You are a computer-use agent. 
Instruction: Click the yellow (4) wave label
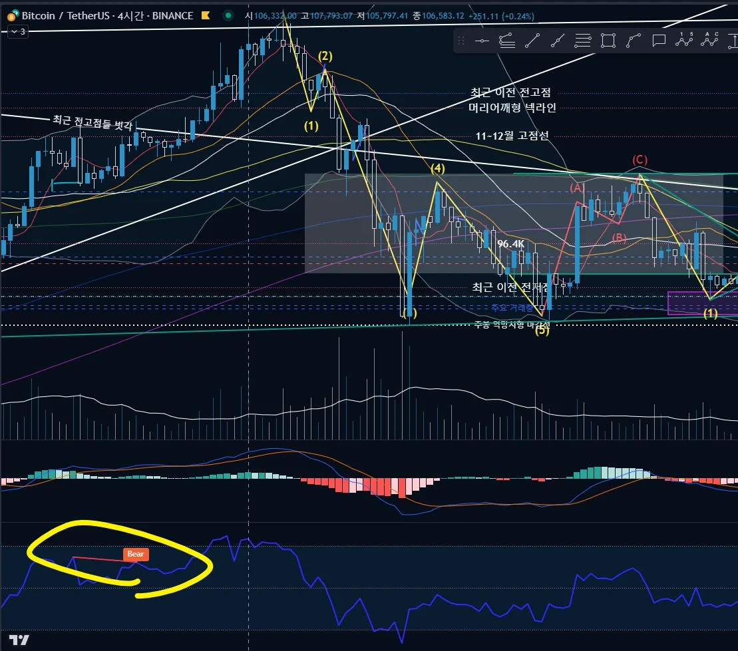[438, 168]
